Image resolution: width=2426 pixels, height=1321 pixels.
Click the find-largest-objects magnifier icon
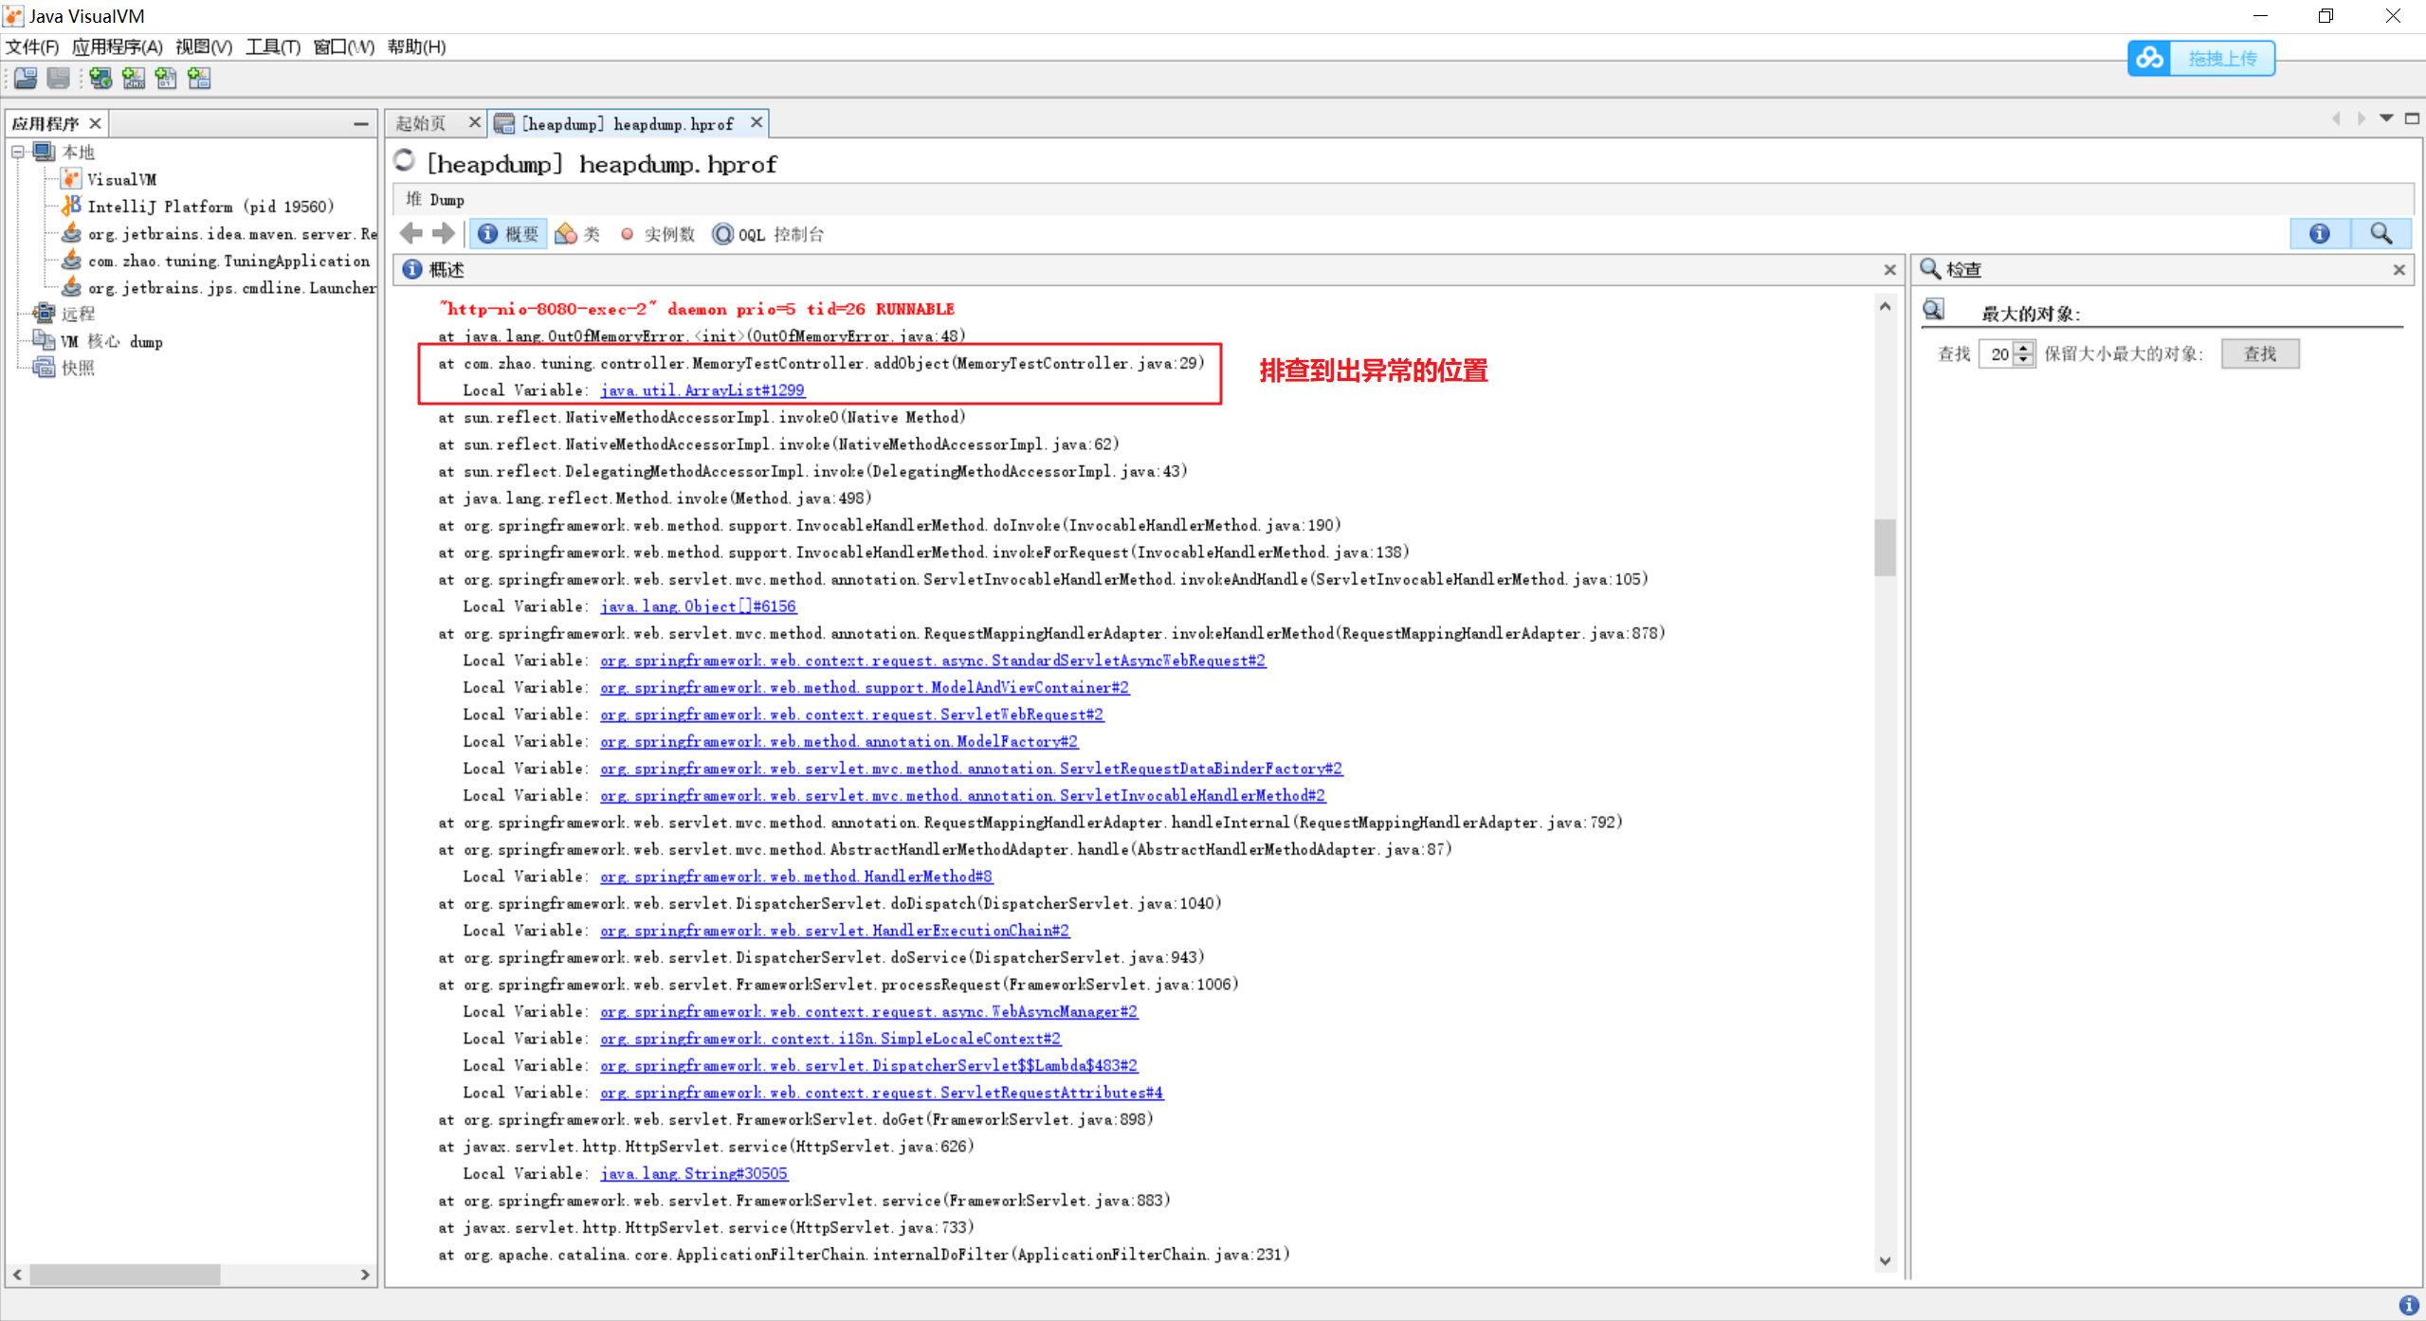(x=1934, y=310)
